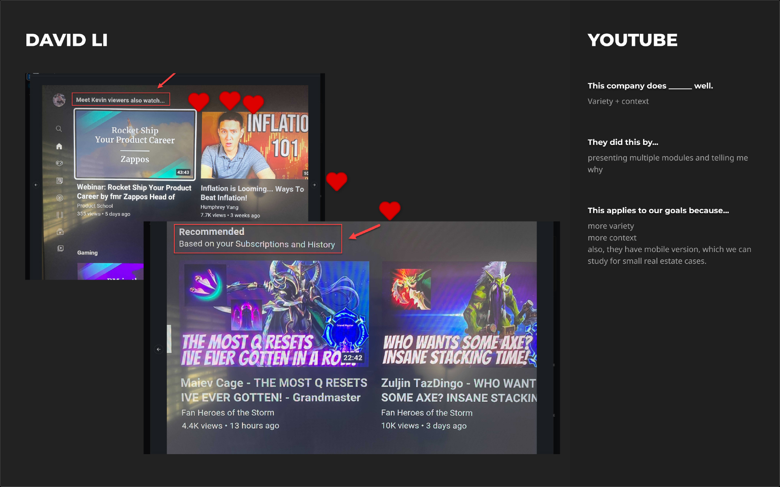Open the Music circle-play icon in sidebar
Image resolution: width=780 pixels, height=487 pixels.
click(x=60, y=198)
